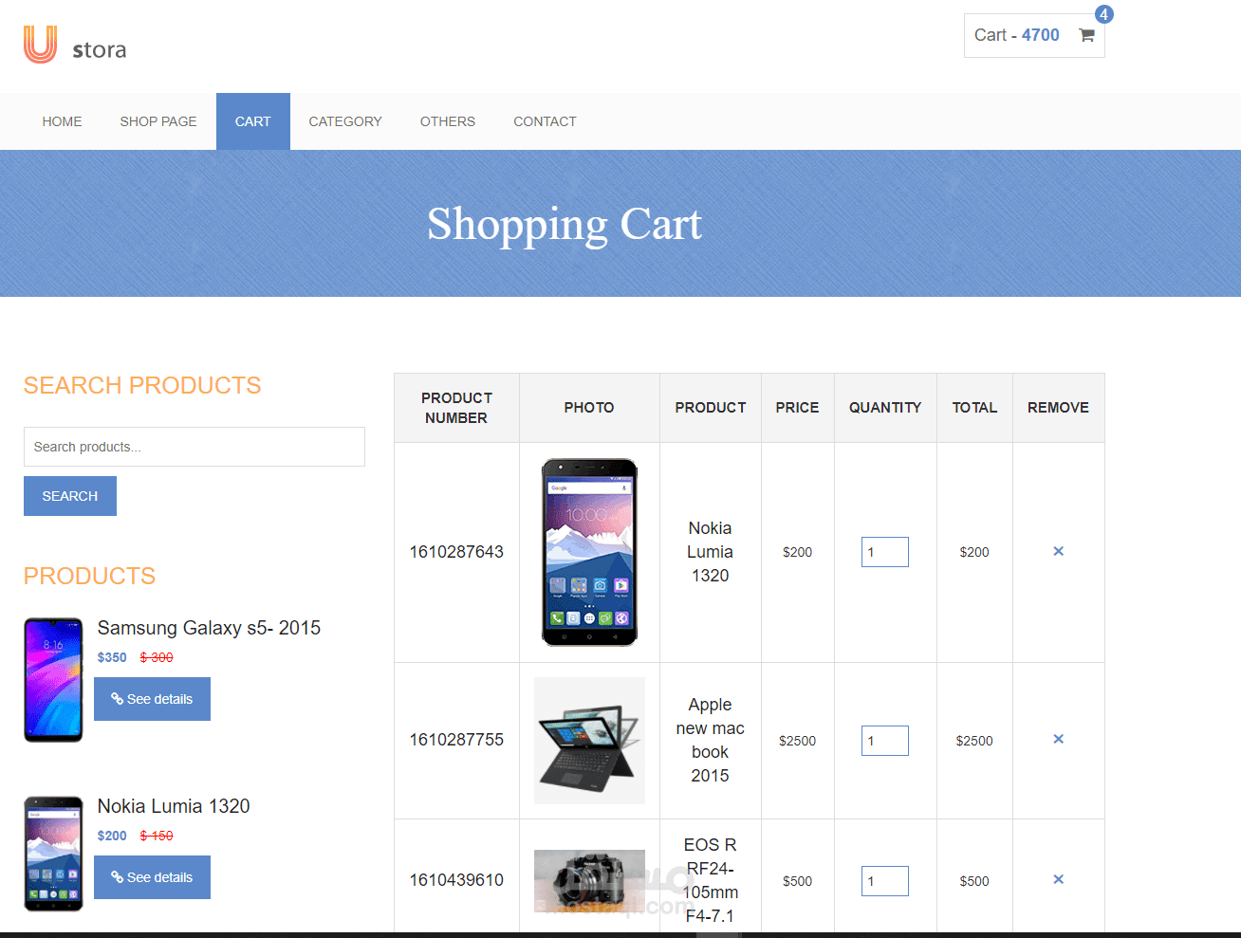Click the Nokia Lumia 1320 cart photo
The image size is (1241, 938).
(589, 552)
